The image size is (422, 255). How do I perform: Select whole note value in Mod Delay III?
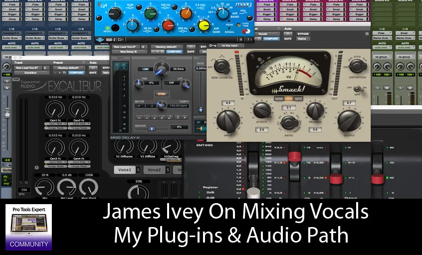pos(139,117)
